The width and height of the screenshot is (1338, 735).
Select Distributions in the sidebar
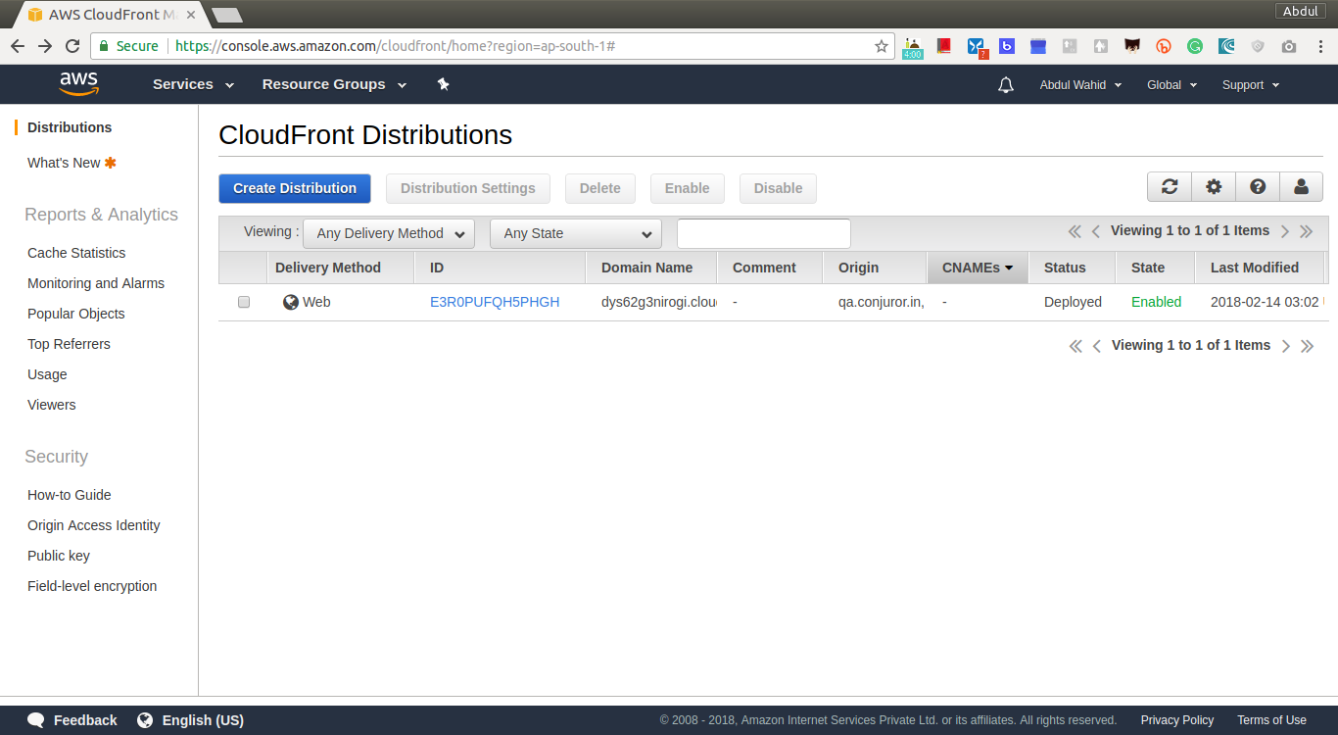click(x=70, y=127)
